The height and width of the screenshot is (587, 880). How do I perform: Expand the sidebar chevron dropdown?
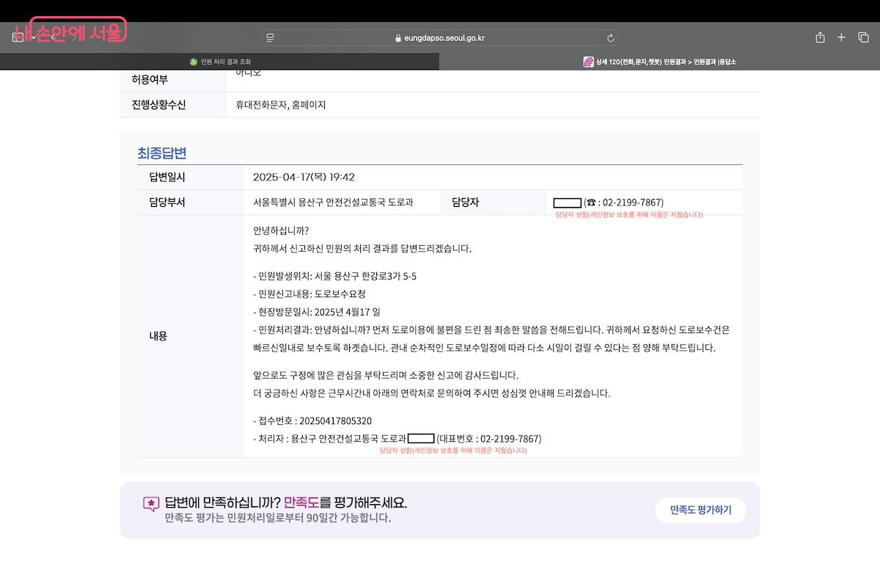32,38
